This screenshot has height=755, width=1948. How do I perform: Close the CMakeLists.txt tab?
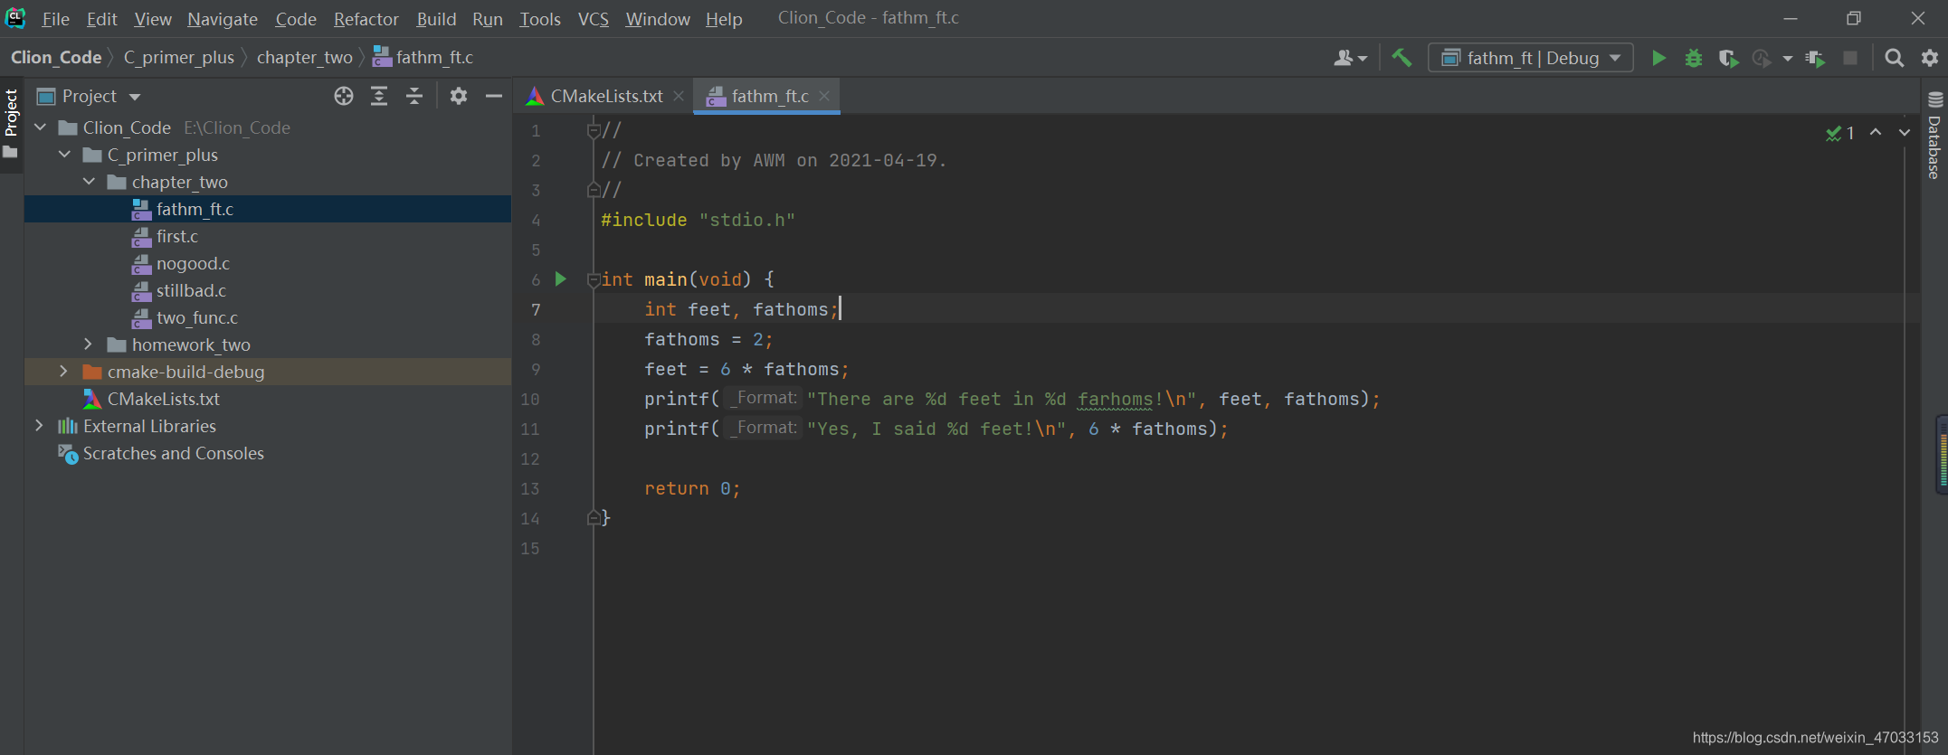[679, 96]
